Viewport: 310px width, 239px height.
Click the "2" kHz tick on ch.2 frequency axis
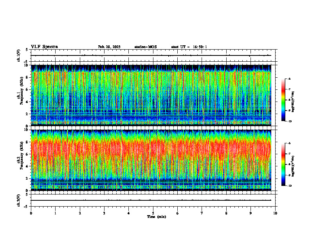point(27,178)
